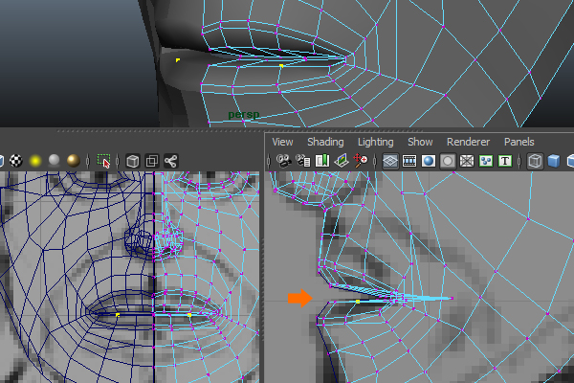Expand the Lighting menu
This screenshot has width=574, height=383.
375,142
